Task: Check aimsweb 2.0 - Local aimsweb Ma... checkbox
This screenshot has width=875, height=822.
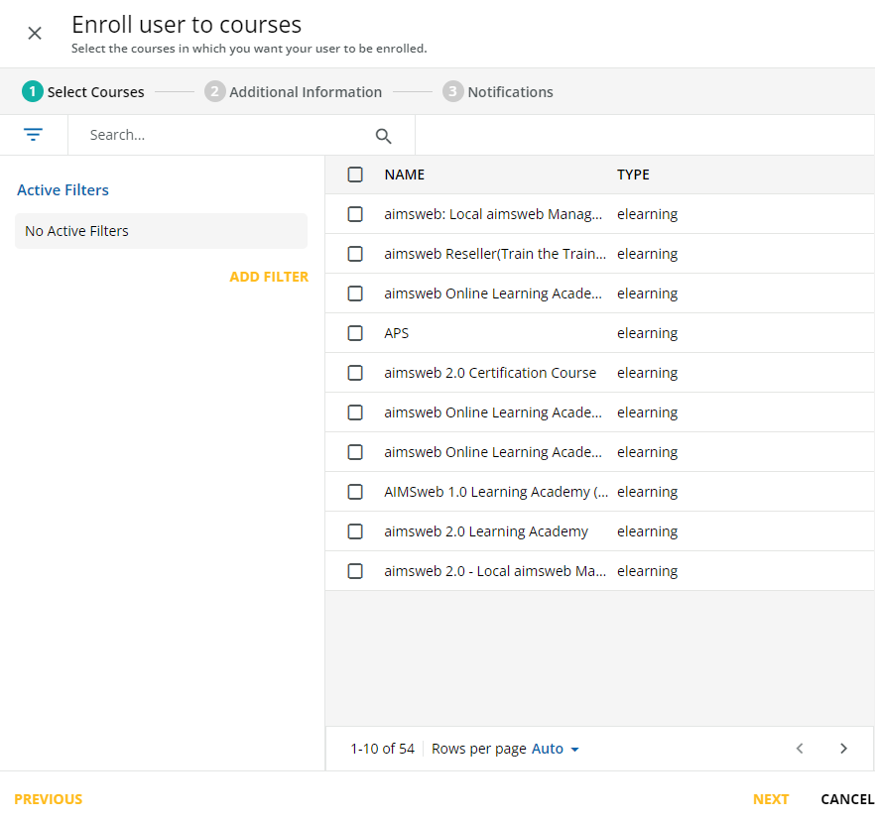Action: pos(355,571)
